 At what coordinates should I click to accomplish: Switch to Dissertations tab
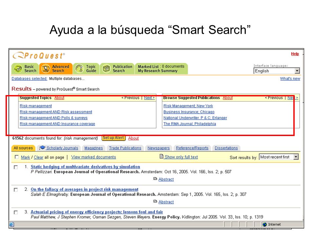[226, 148]
